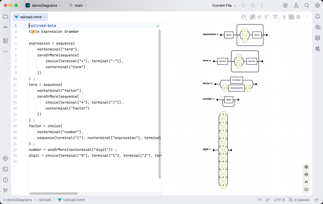Open the Services tool window
Image resolution: width=323 pixels, height=204 pixels.
[5, 158]
